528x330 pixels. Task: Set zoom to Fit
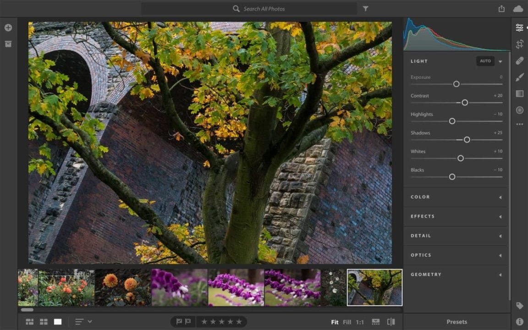[335, 322]
